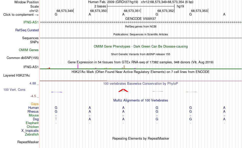This screenshot has height=148, width=242.
Task: Click the IFNG-AS1 green arrowed gene line
Action: pyautogui.click(x=141, y=22)
